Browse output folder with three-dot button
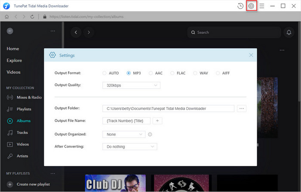 tap(242, 108)
